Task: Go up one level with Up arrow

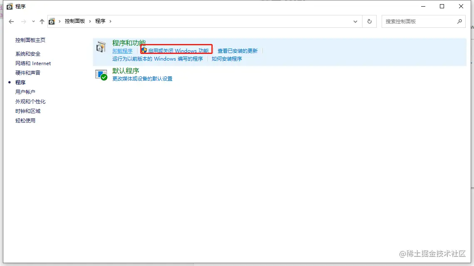Action: 42,22
